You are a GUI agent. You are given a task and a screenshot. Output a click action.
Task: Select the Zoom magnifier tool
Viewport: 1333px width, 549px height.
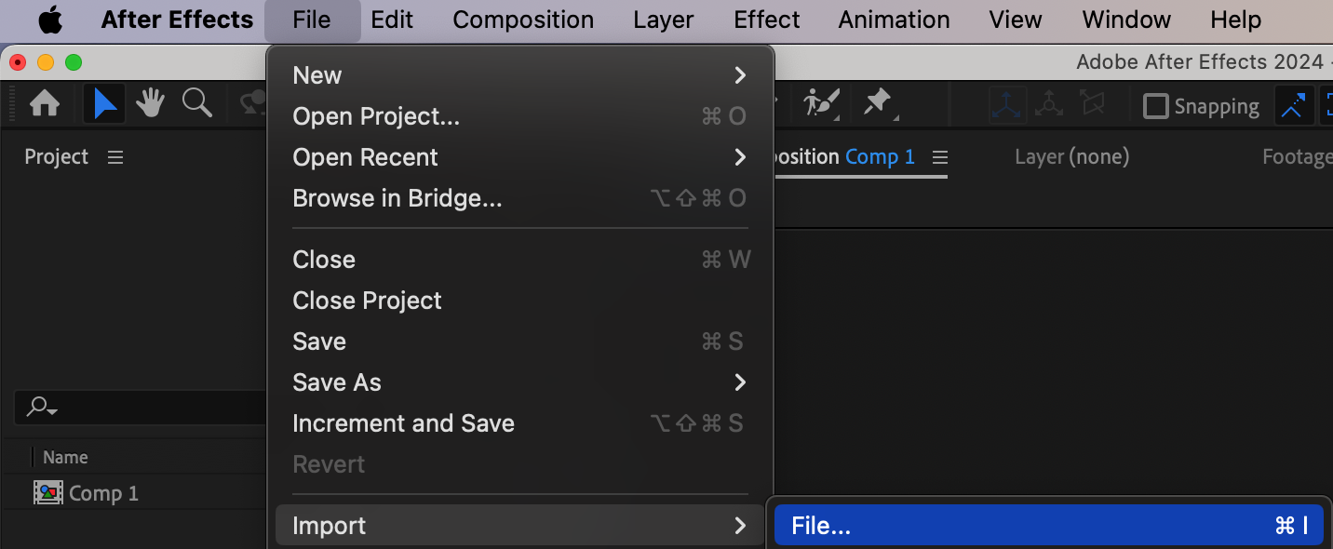[196, 104]
